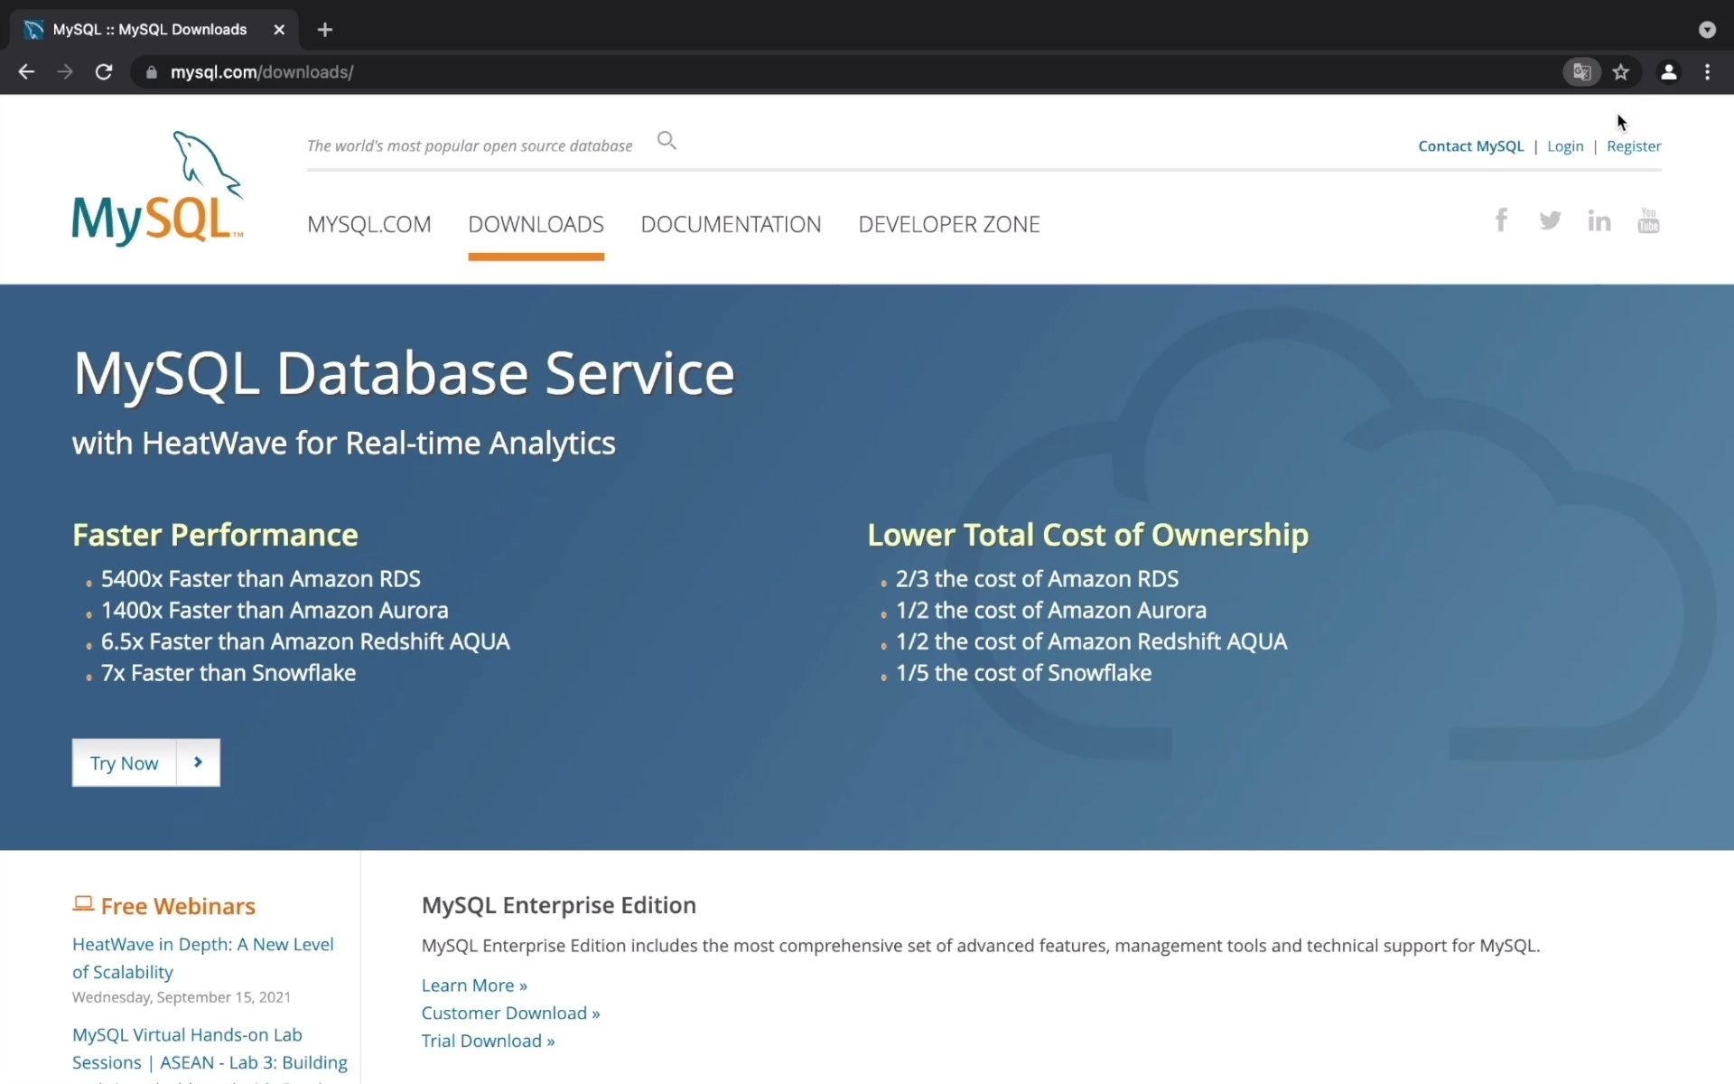Open the Chrome three-dot menu
Image resolution: width=1734 pixels, height=1084 pixels.
pos(1707,72)
